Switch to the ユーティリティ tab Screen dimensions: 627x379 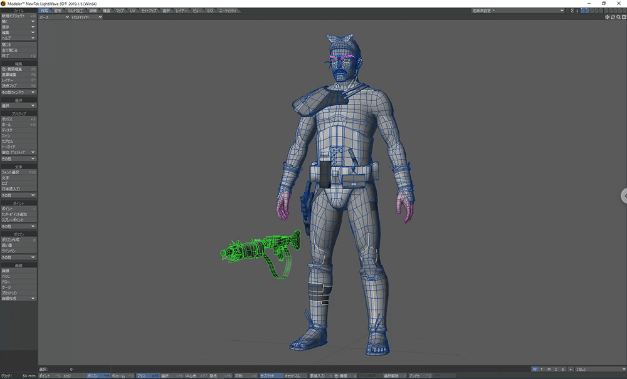point(228,11)
